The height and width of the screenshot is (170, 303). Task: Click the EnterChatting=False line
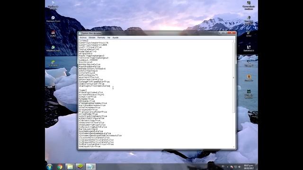coord(91,119)
